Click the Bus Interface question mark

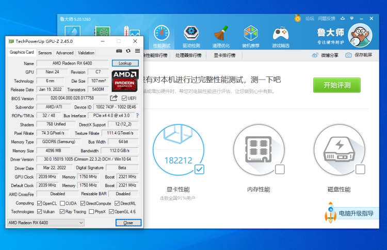point(137,116)
